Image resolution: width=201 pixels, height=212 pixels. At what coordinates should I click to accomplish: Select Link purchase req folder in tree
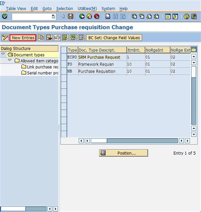[40, 67]
